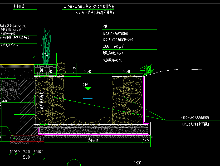Click the '详平面图' dimension label
This screenshot has width=220, height=166.
(x=93, y=140)
